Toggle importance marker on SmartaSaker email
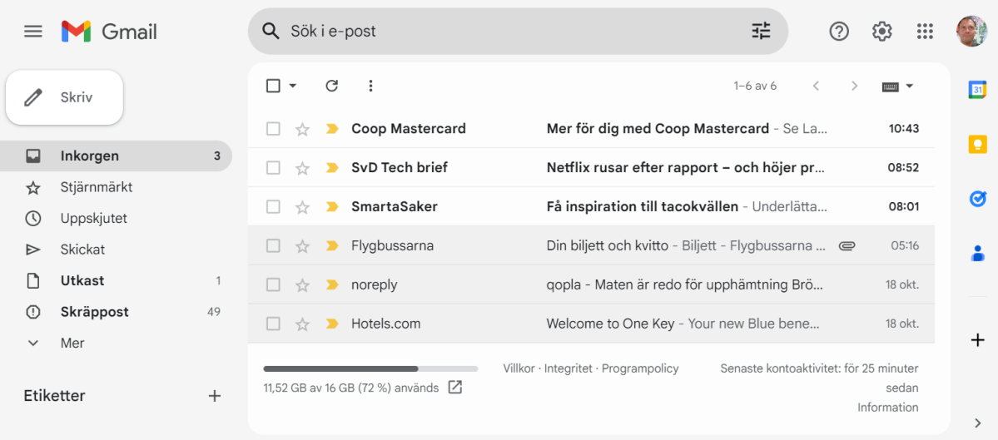This screenshot has height=440, width=998. (332, 206)
